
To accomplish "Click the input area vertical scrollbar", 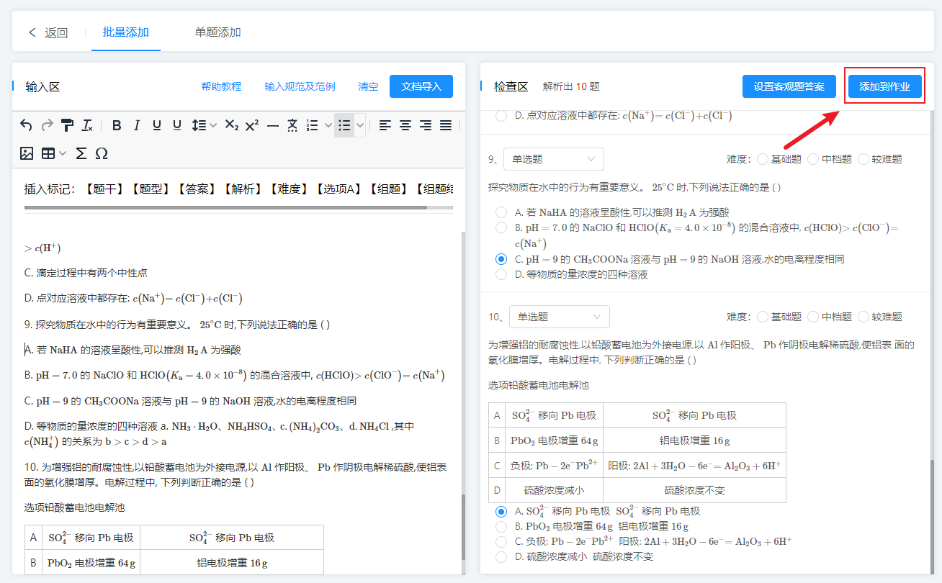I will point(463,528).
